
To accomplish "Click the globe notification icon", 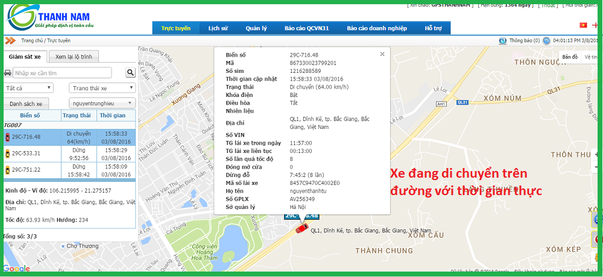I will 502,40.
